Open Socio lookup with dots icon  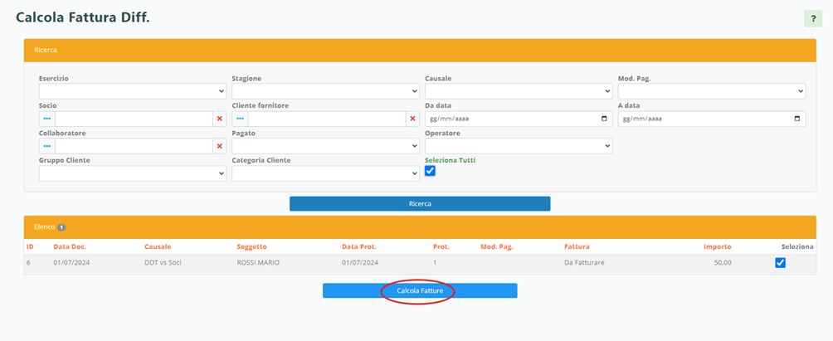(x=46, y=119)
